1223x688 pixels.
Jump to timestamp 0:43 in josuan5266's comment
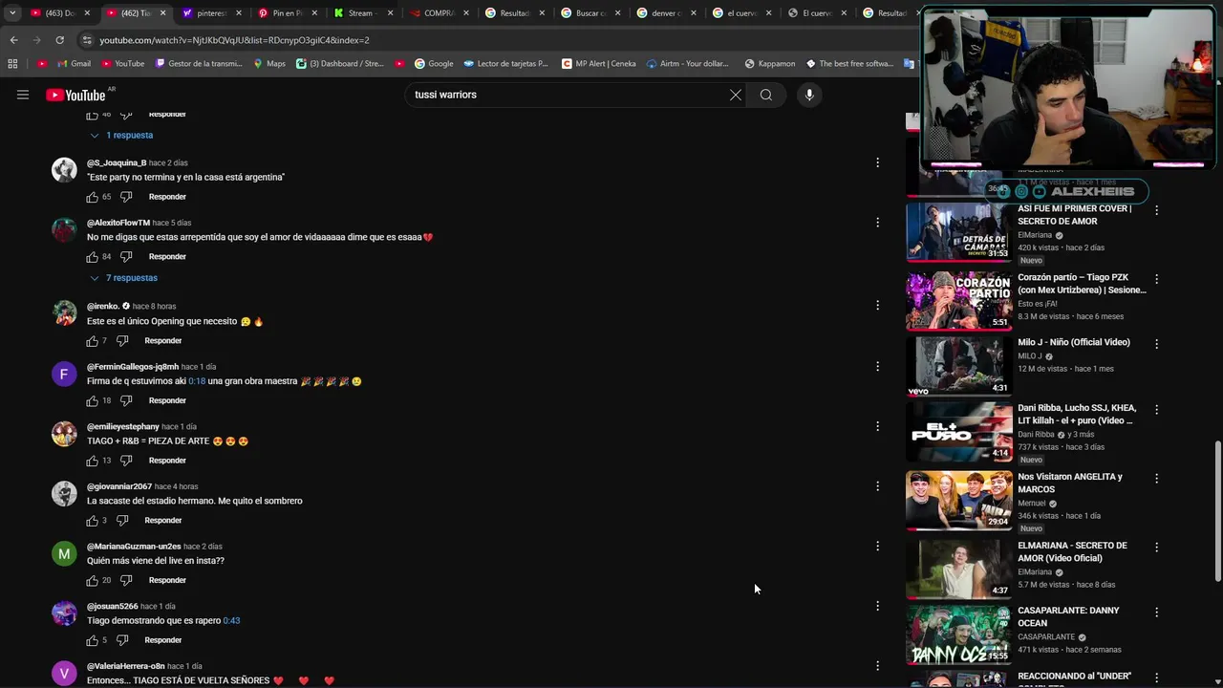pyautogui.click(x=231, y=621)
